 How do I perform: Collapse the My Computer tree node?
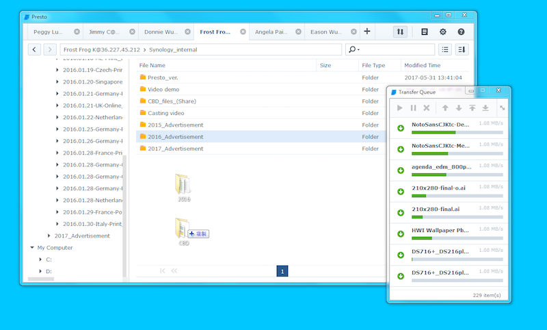coord(32,248)
